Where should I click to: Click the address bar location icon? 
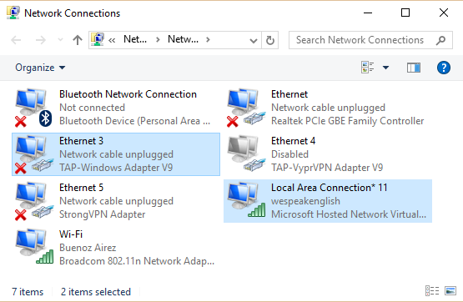pos(98,39)
